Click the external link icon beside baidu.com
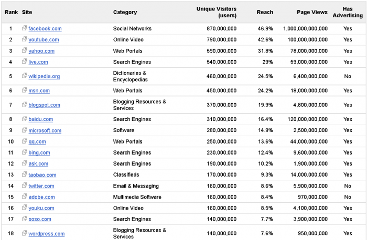367x240 pixels. (x=25, y=119)
